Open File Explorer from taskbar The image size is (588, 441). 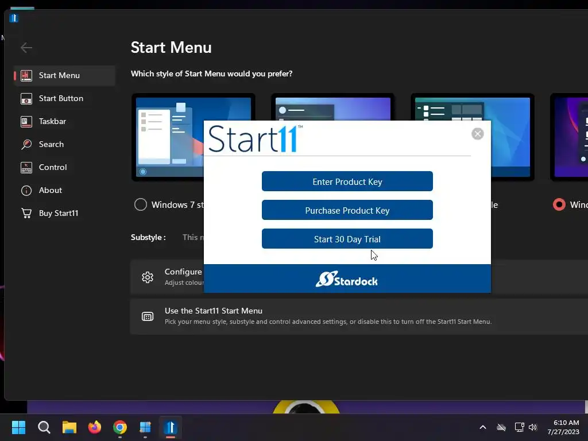coord(69,427)
